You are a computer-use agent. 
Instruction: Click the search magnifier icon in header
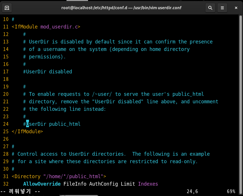point(210,8)
